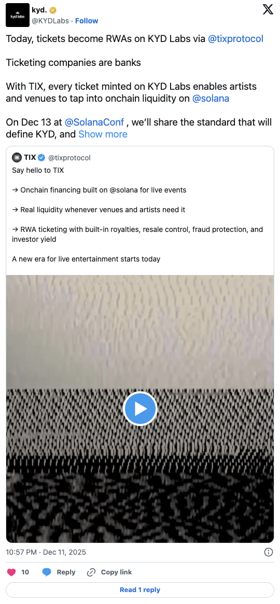Screen dimensions: 280x604
Task: Click the gold verified badge next to kyd.
Action: click(x=51, y=10)
